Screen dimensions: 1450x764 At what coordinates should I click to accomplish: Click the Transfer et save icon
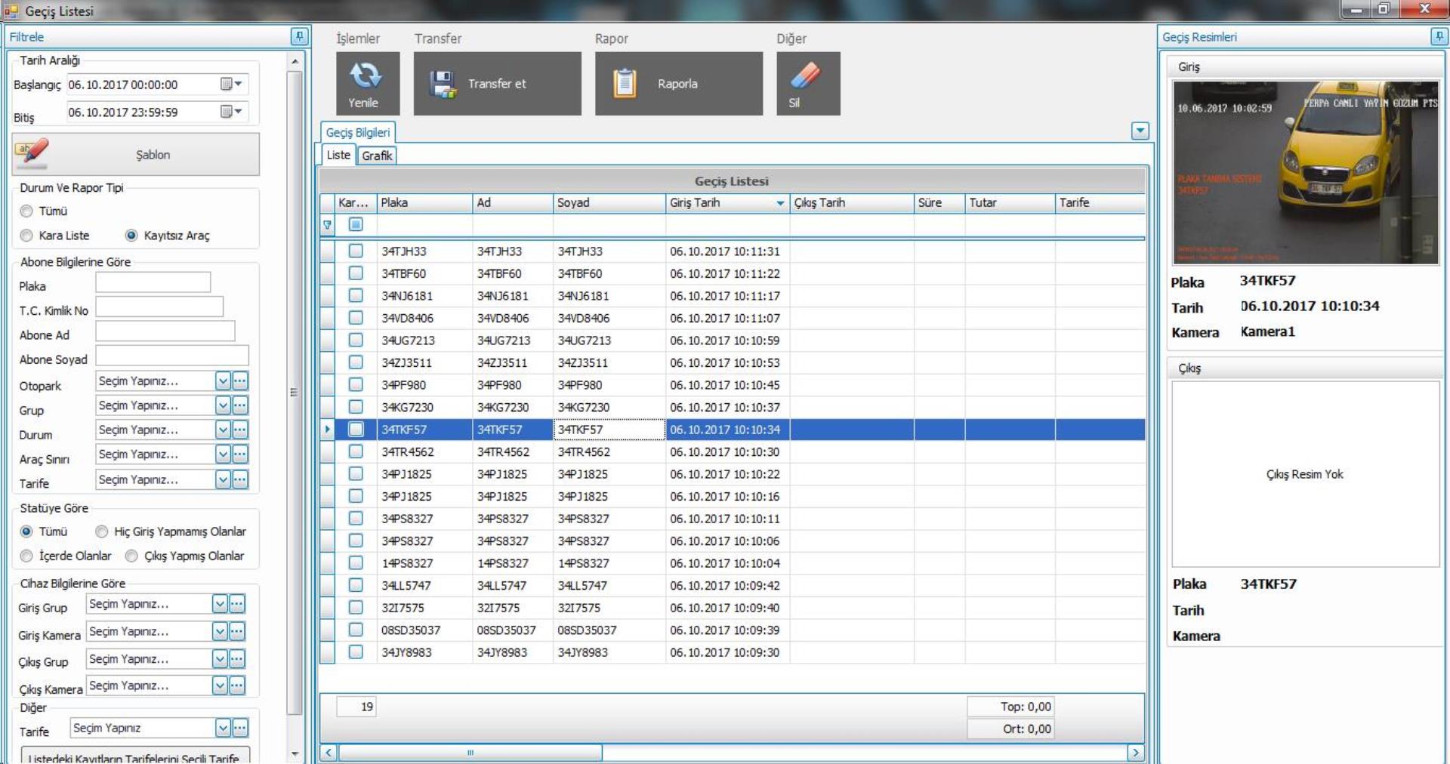[443, 84]
